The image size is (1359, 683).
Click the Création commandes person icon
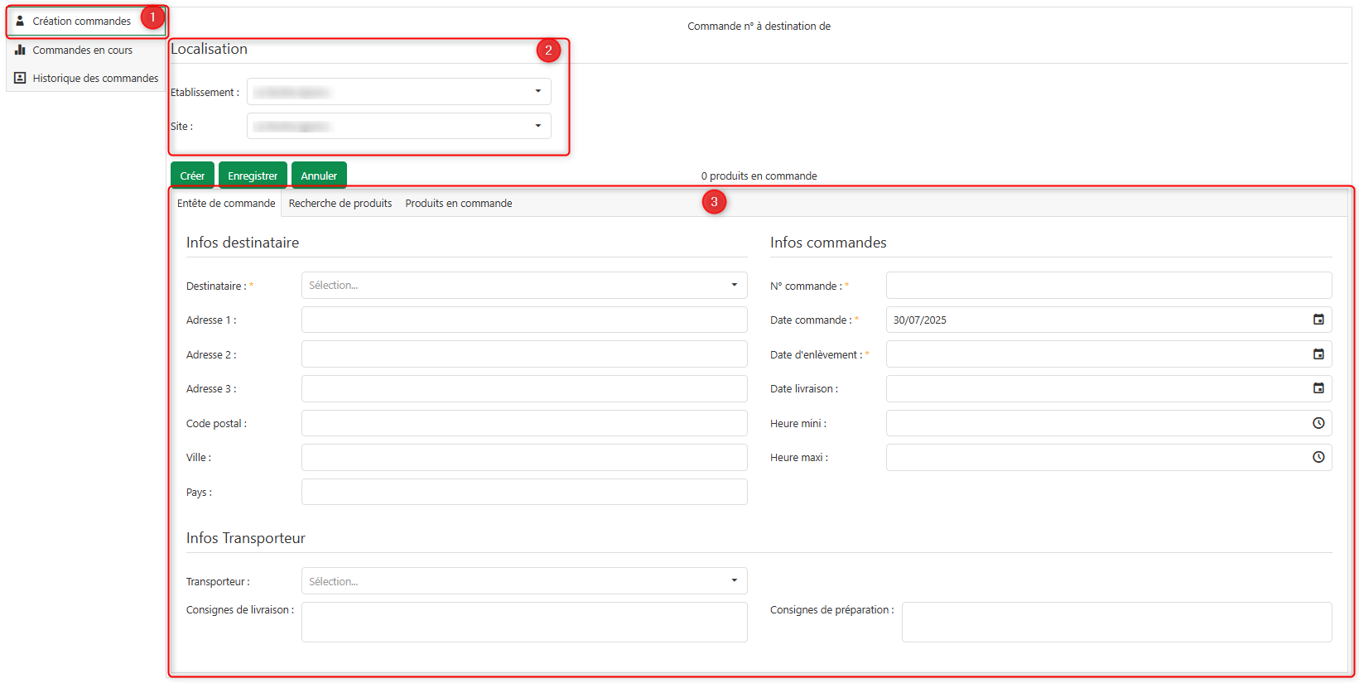20,21
